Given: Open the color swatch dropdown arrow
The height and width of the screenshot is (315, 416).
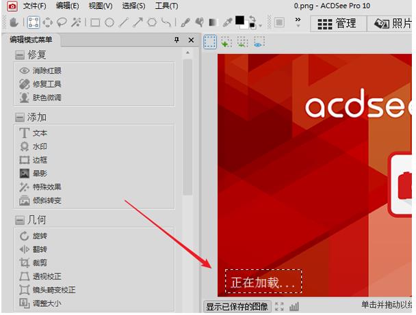Looking at the screenshot, I should click(x=261, y=26).
